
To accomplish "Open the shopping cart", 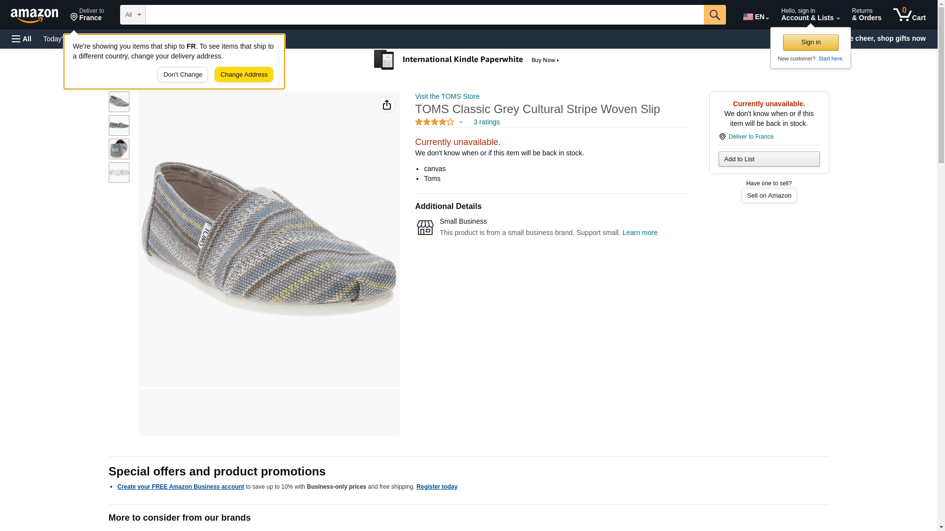I will coord(909,15).
